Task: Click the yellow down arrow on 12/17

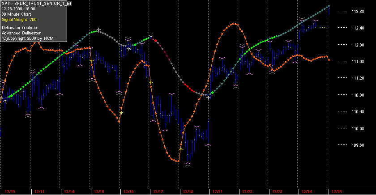Action: 151,82
